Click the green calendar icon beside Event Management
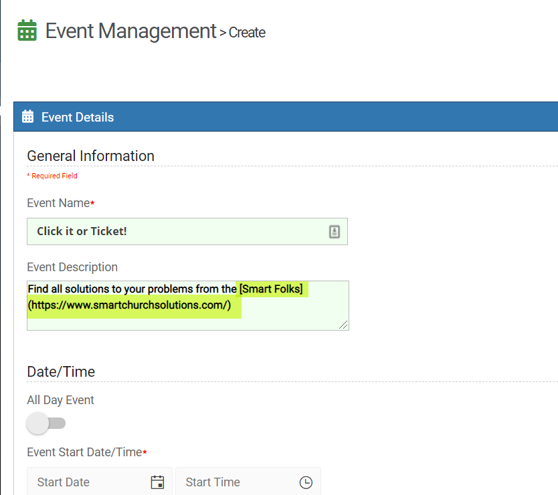Screen dimensions: 558x495 27,31
